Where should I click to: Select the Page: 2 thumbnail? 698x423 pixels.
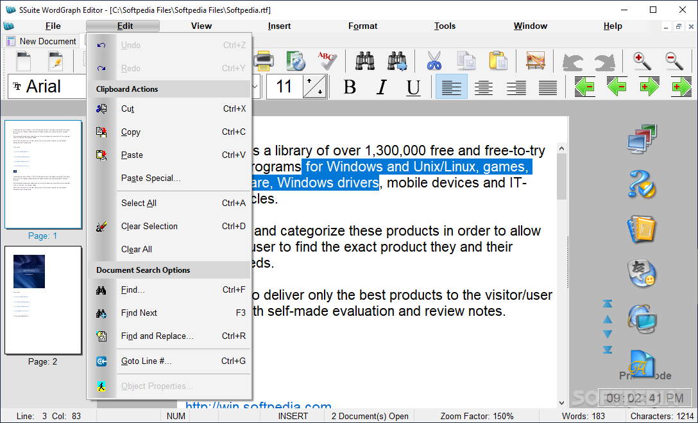(x=43, y=300)
